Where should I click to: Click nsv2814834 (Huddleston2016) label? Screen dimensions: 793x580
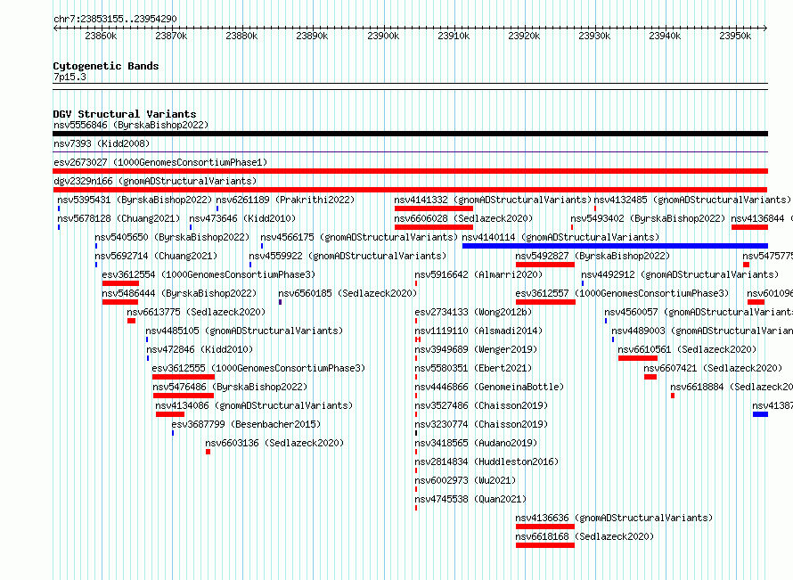click(x=486, y=462)
